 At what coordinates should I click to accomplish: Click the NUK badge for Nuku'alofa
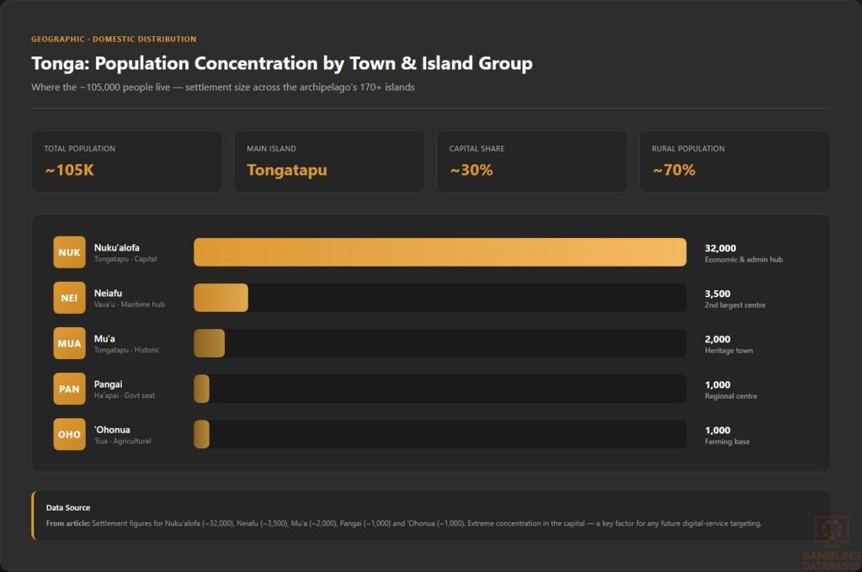(x=69, y=252)
